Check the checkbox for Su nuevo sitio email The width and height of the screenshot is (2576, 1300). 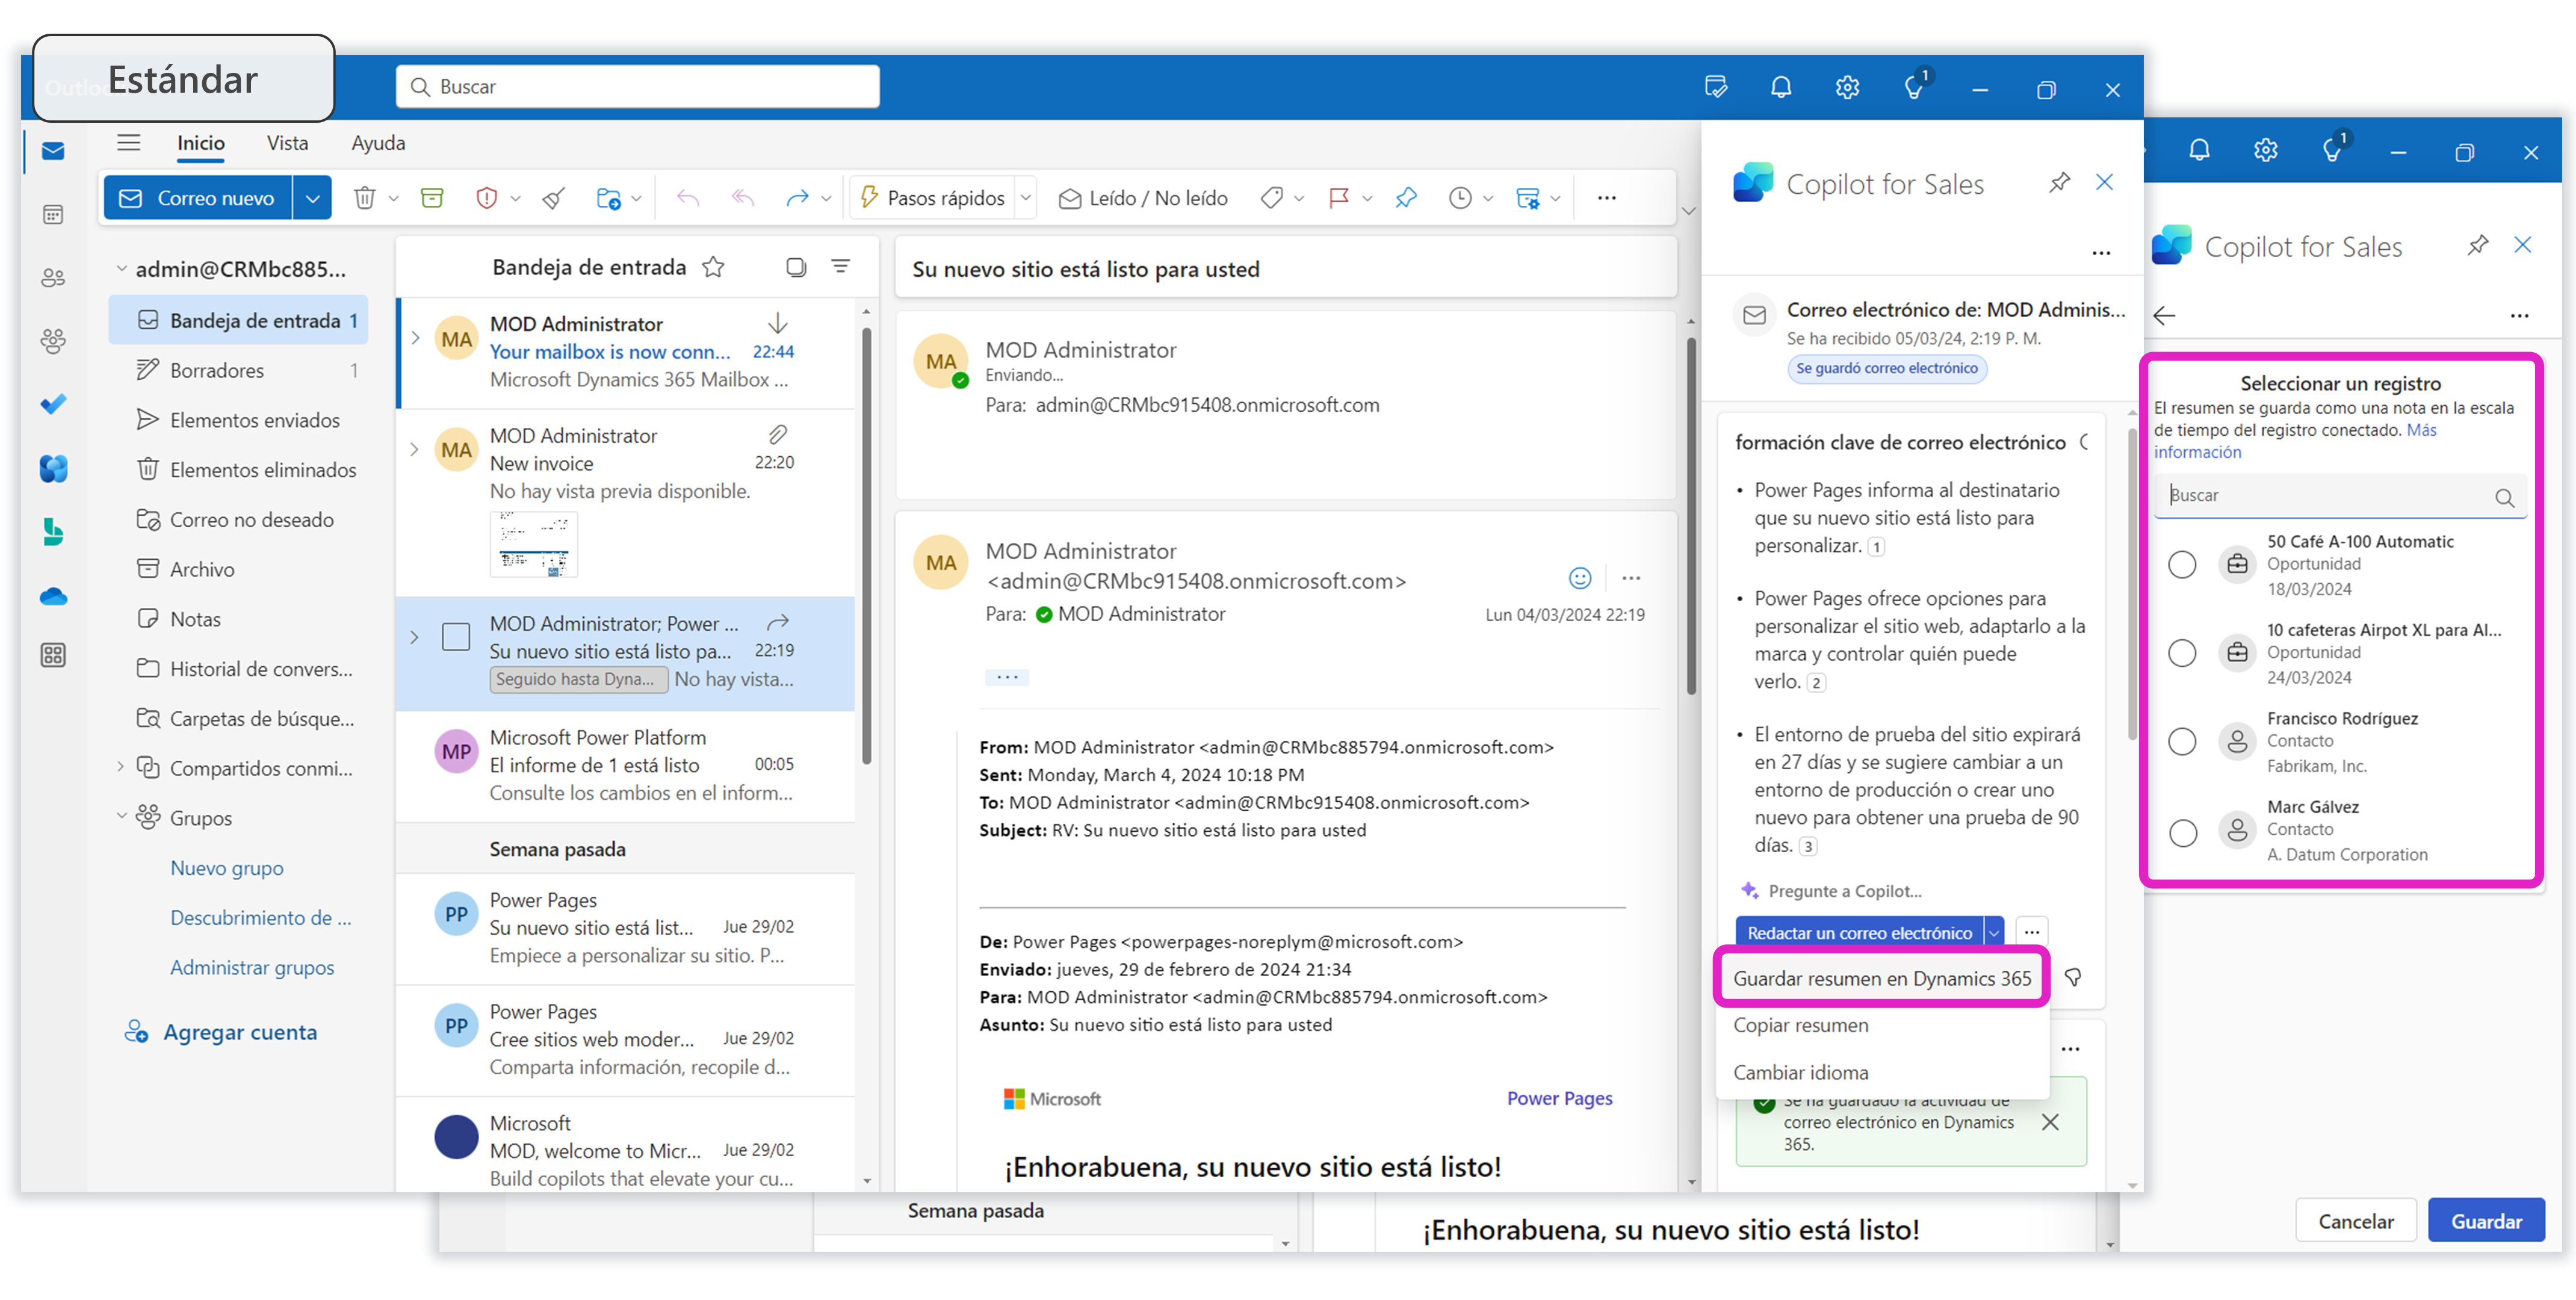point(456,637)
